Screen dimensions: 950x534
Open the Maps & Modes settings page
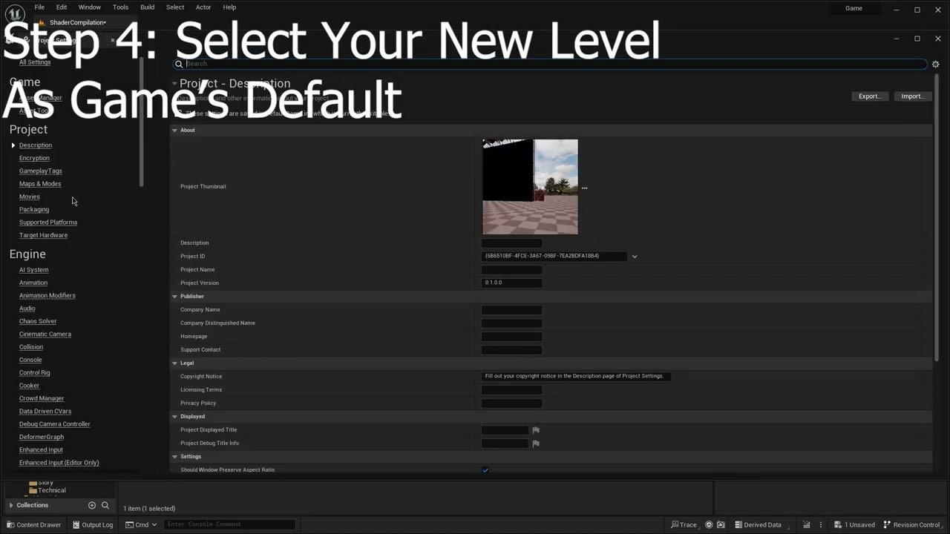40,184
